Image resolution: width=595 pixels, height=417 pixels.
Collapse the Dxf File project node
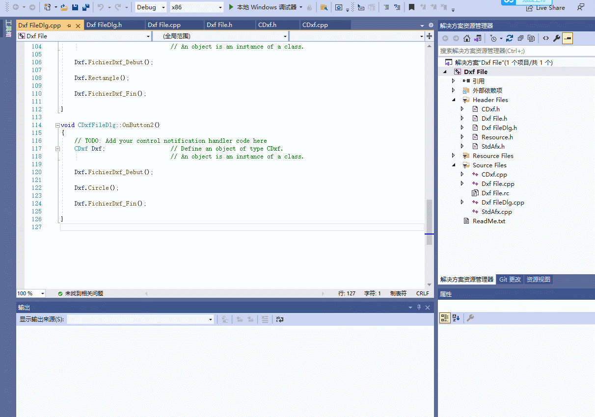[x=445, y=72]
